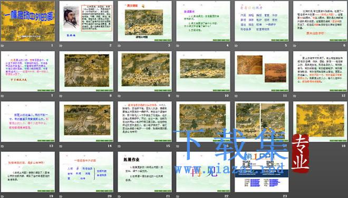Viewport: 348px width, 198px height.
Task: Click the animation star icon under slide 1
Action: click(x=3, y=46)
